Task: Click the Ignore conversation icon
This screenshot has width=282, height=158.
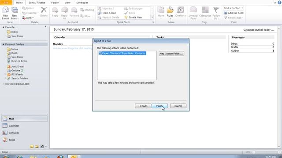Action: tap(28, 8)
